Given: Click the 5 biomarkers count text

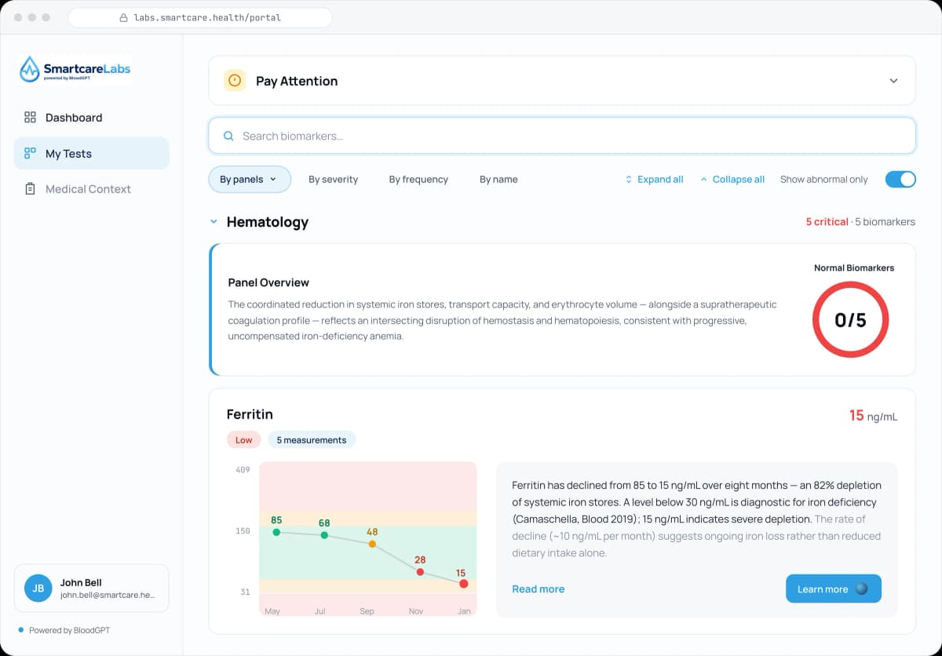Looking at the screenshot, I should 885,222.
